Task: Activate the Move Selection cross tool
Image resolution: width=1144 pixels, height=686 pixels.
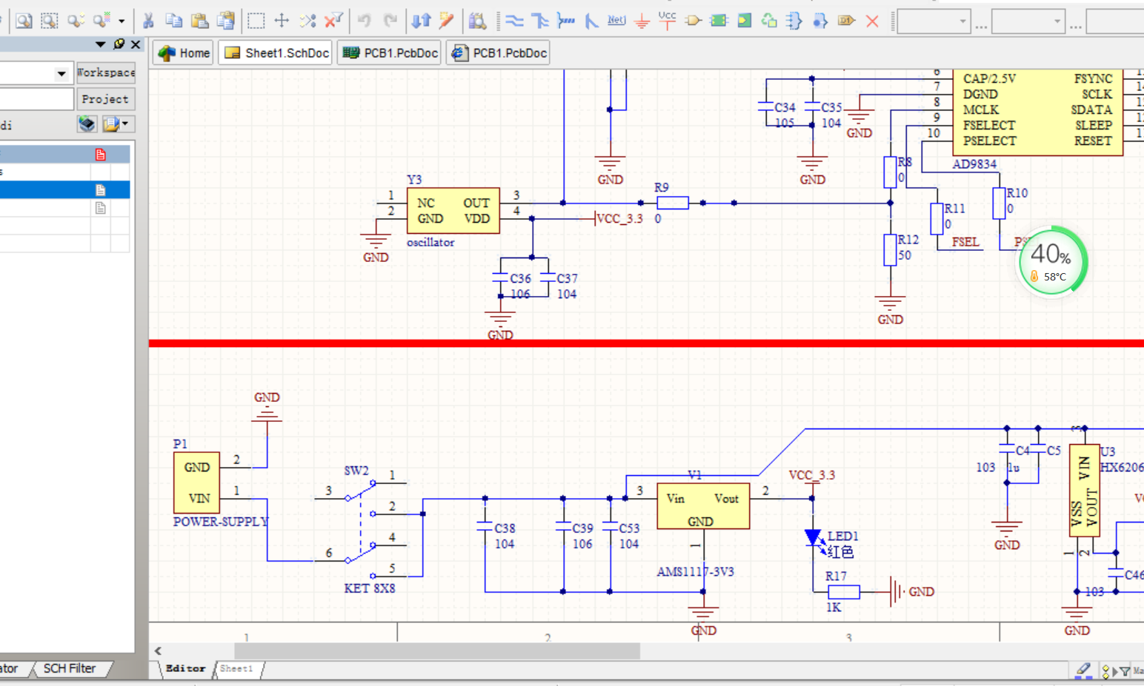Action: (282, 21)
